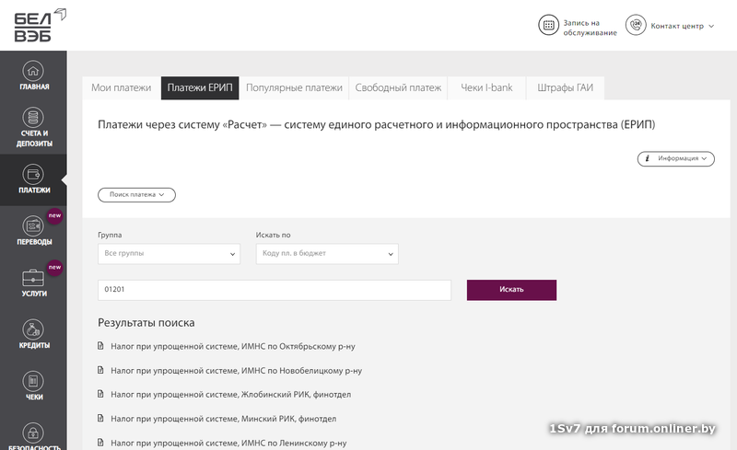Open result ИМНС по Ленинскому р-ну

point(228,443)
